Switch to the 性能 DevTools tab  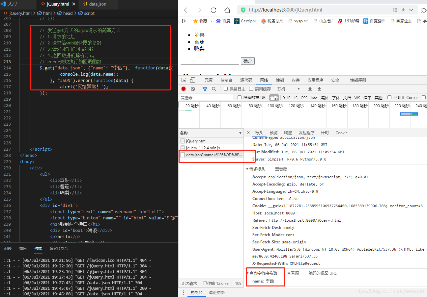[280, 80]
